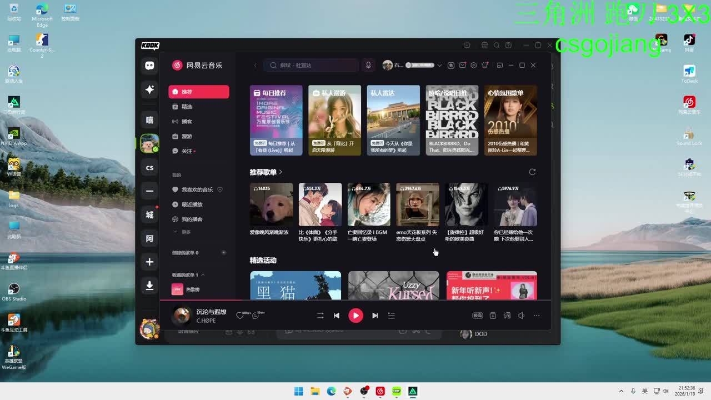Go to 最近播放 in sidebar
Viewport: 711px width, 400px height.
(192, 204)
